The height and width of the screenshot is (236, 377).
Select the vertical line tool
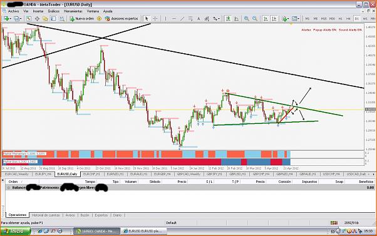pos(165,19)
